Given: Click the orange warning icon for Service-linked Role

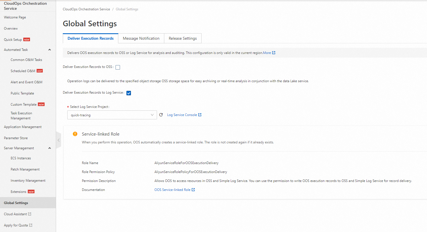Looking at the screenshot, I should 75,134.
